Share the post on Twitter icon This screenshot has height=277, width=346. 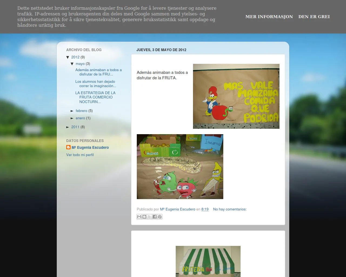coord(149,217)
